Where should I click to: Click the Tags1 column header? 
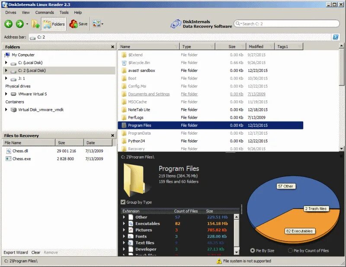pyautogui.click(x=288, y=47)
